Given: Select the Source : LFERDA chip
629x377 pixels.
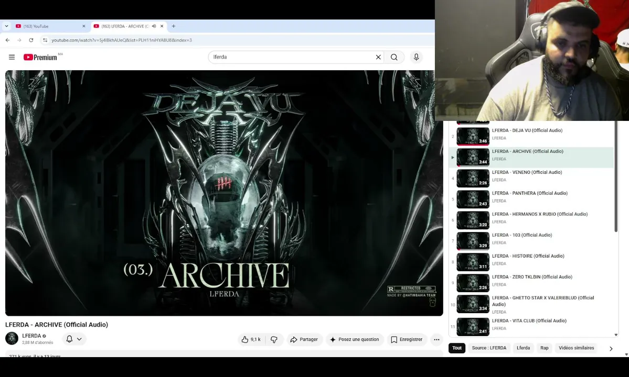Looking at the screenshot, I should pyautogui.click(x=489, y=348).
